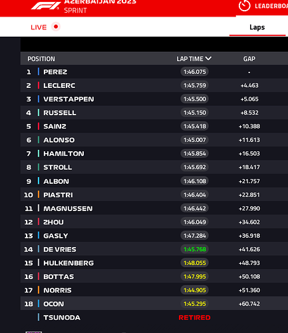
Task: Select the Tsunoda retired row
Action: pos(154,318)
